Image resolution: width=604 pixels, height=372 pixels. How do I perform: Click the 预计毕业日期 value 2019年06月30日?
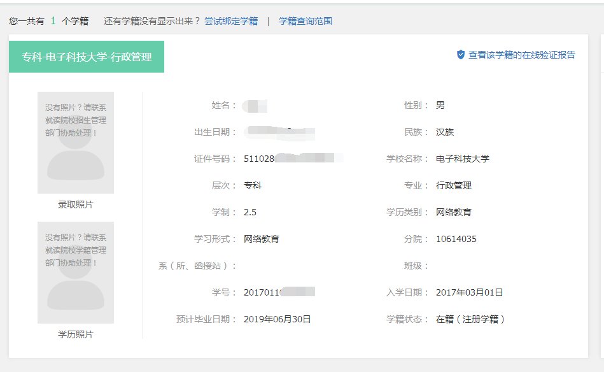tap(277, 319)
